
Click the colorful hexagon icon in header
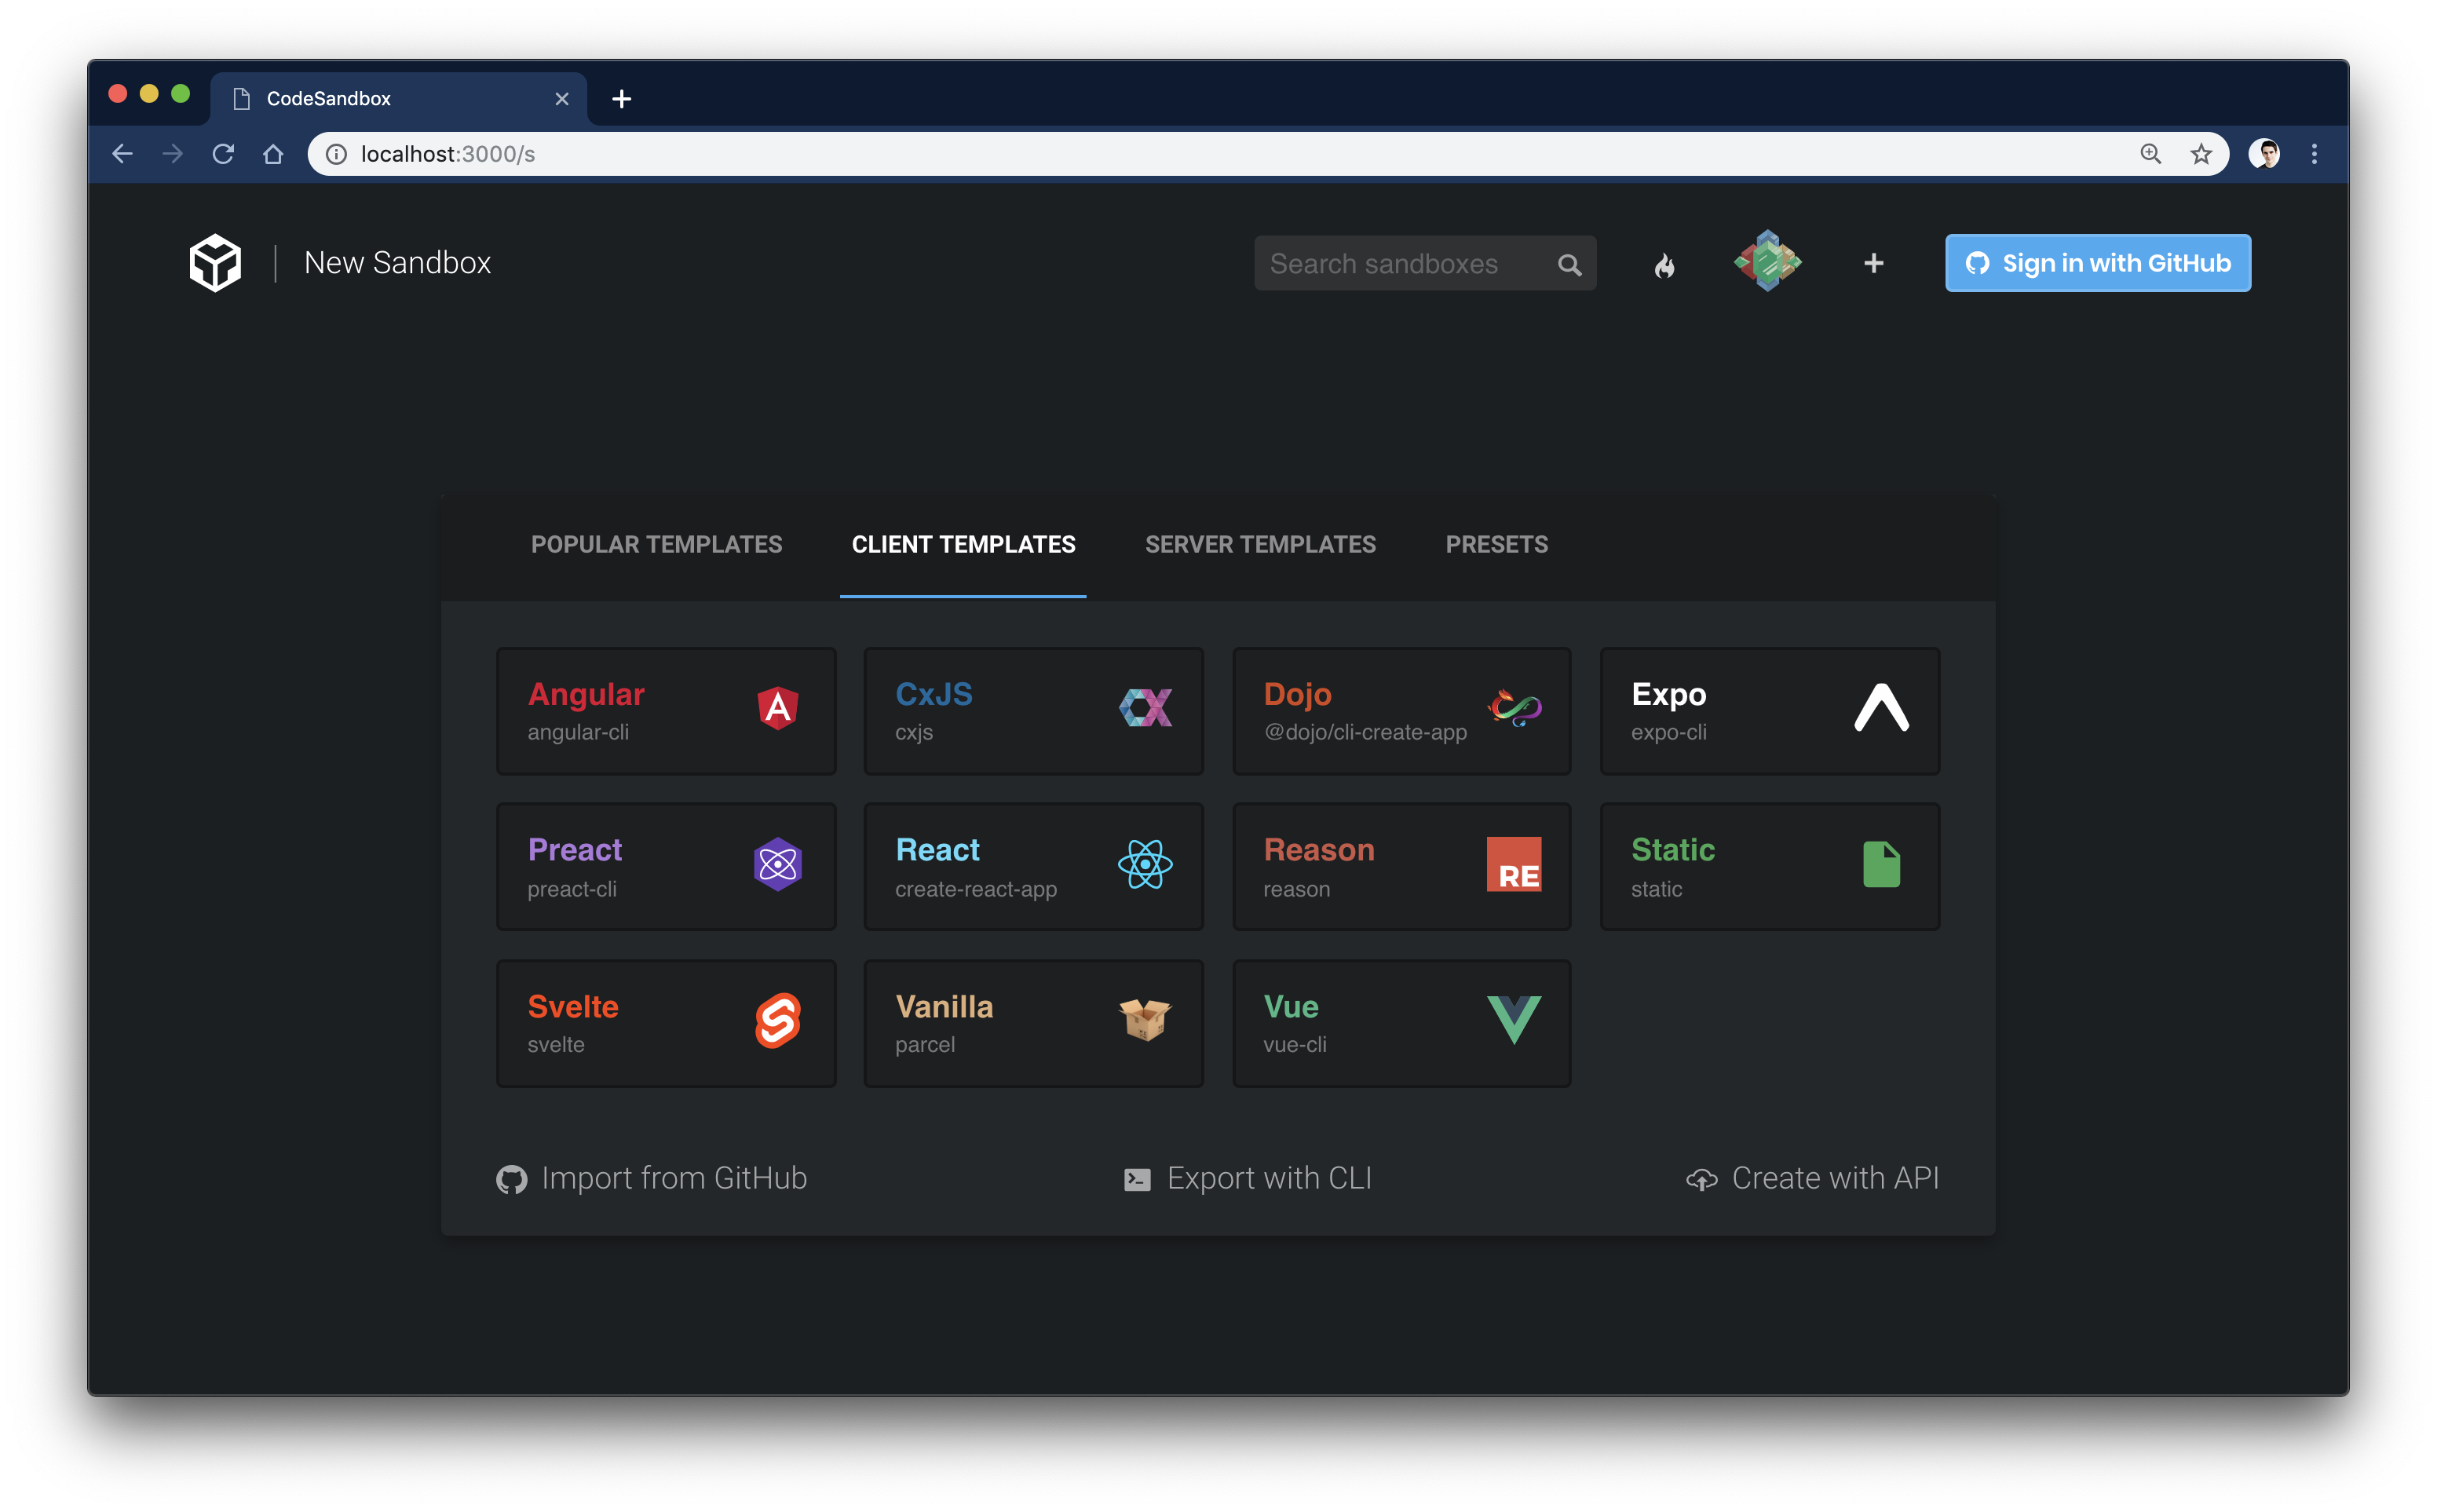click(1767, 262)
